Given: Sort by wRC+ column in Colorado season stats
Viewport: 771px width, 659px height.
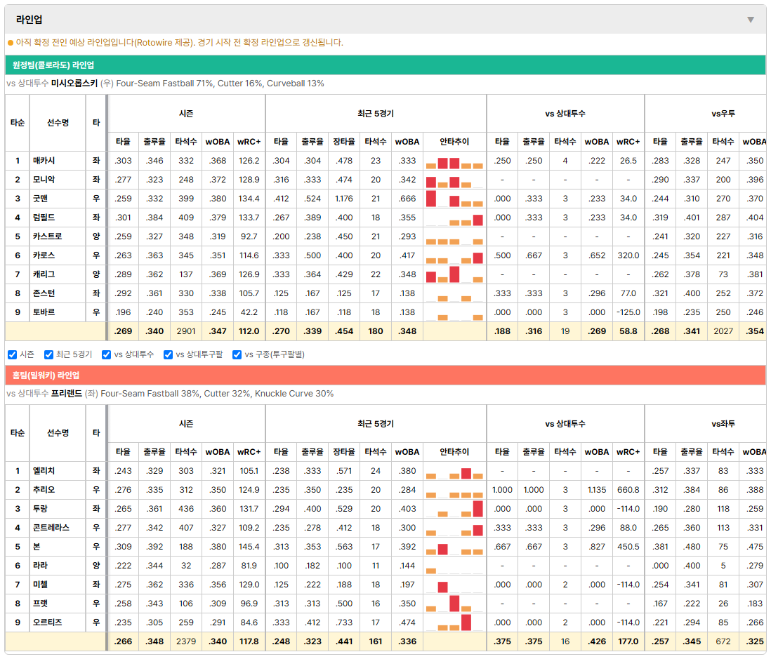Looking at the screenshot, I should [249, 142].
